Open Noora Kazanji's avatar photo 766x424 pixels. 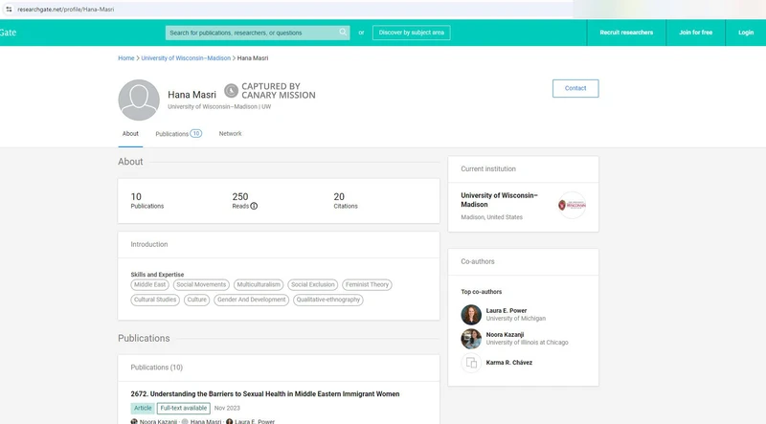click(x=471, y=339)
